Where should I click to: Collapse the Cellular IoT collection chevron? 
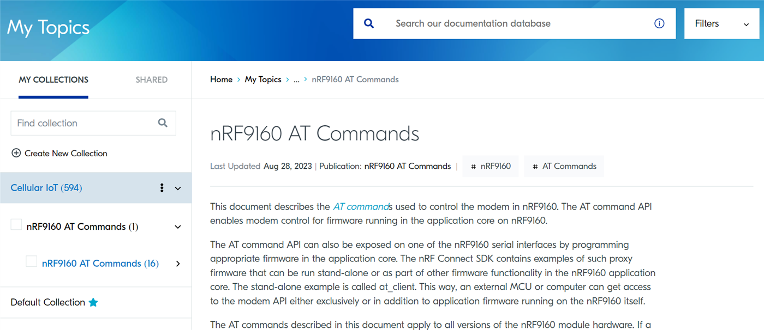177,188
